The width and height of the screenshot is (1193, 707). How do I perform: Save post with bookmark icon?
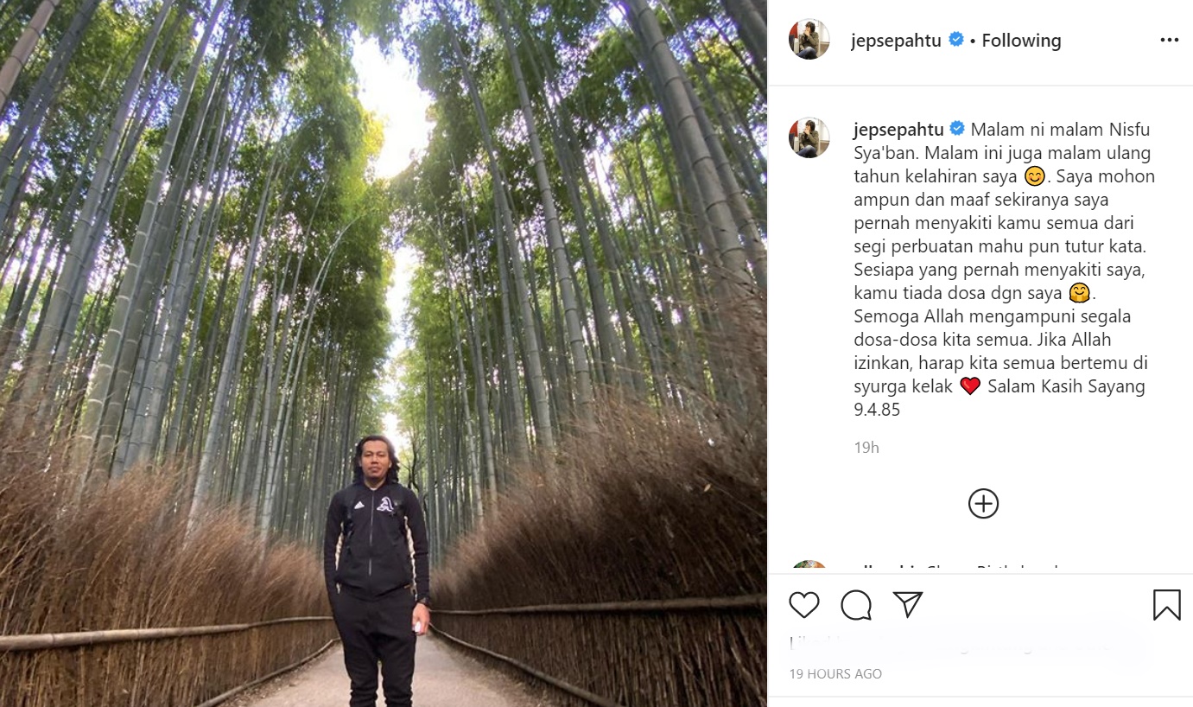click(x=1166, y=605)
